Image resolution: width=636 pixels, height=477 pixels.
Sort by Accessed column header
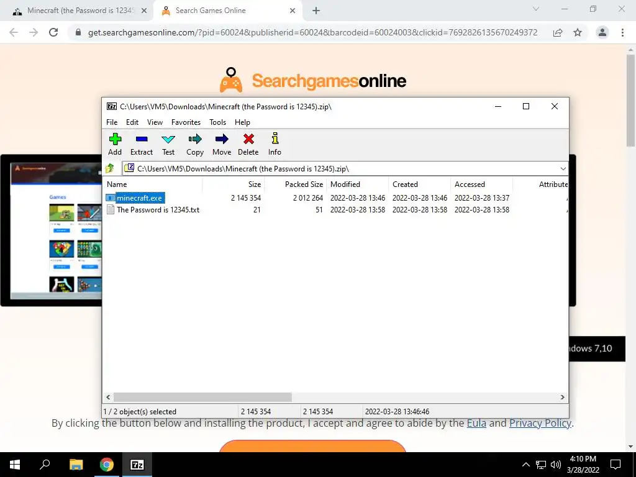[481, 184]
